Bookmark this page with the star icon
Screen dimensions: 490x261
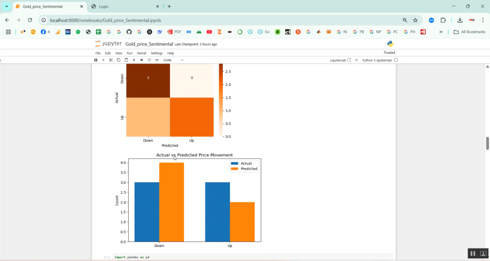point(415,20)
